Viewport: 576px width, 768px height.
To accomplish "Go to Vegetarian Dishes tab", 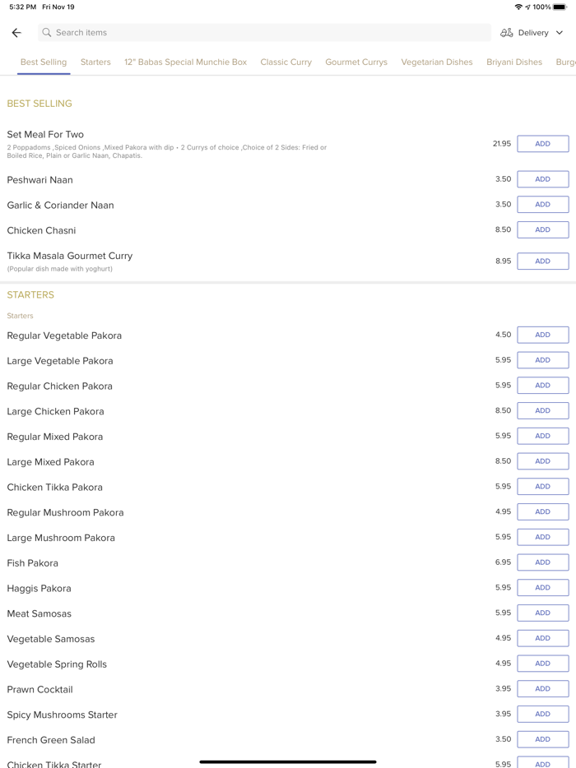I will tap(437, 62).
